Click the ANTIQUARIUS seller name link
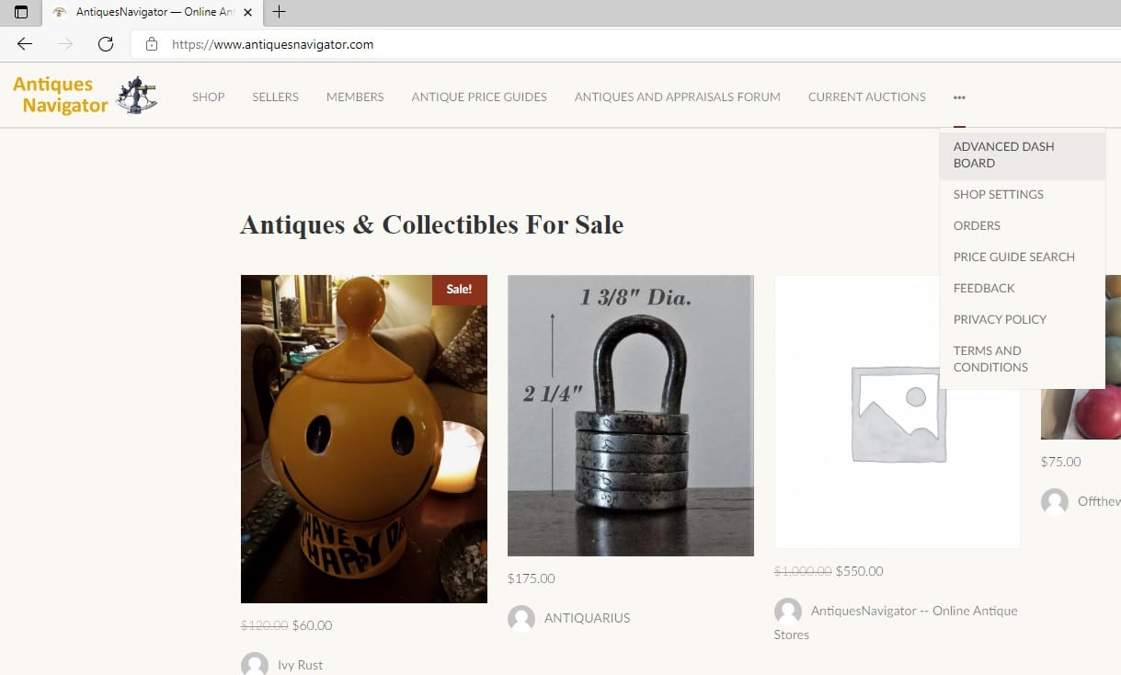This screenshot has height=675, width=1121. (588, 618)
